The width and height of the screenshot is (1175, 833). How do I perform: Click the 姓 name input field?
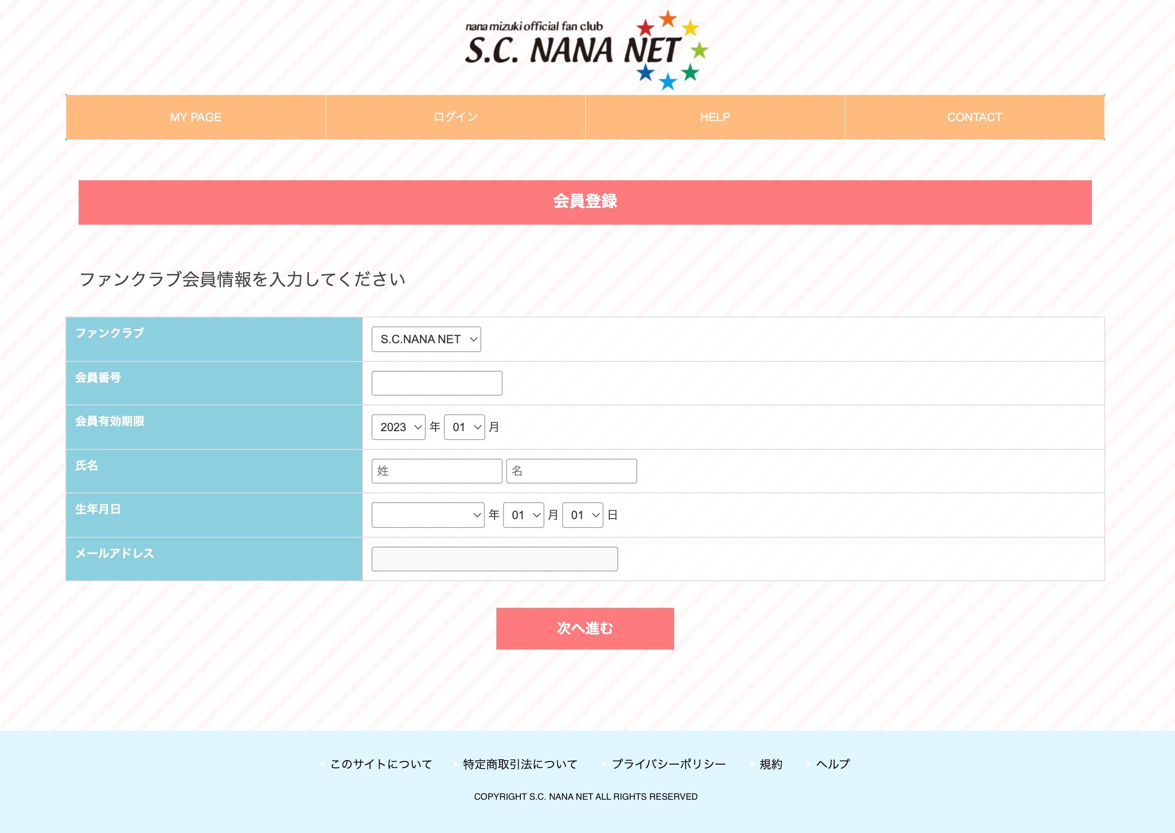click(x=436, y=471)
